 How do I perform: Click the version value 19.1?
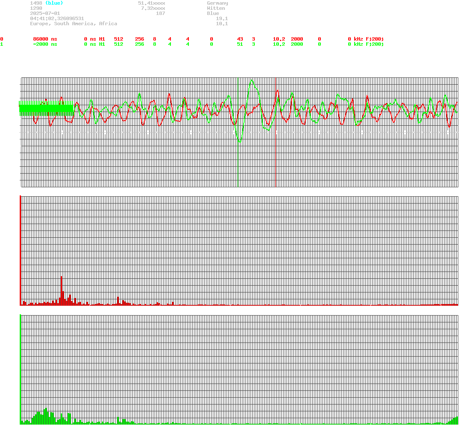click(x=222, y=18)
